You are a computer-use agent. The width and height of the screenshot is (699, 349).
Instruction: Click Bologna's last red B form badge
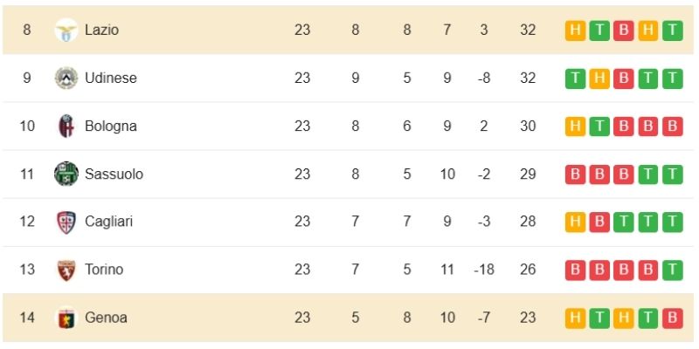[672, 126]
